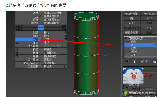Enable the 忽略背面 checkbox
The width and height of the screenshot is (157, 97).
click(x=127, y=85)
